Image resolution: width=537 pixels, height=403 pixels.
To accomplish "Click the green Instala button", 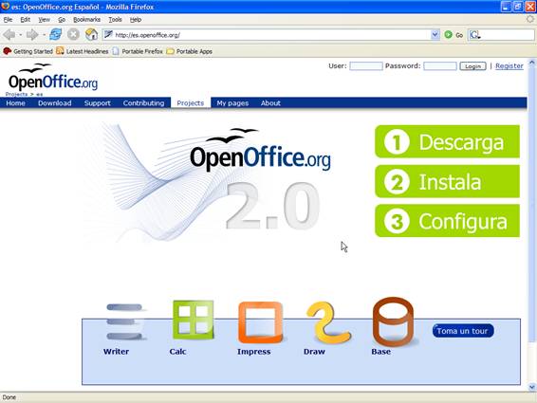I will [x=447, y=181].
